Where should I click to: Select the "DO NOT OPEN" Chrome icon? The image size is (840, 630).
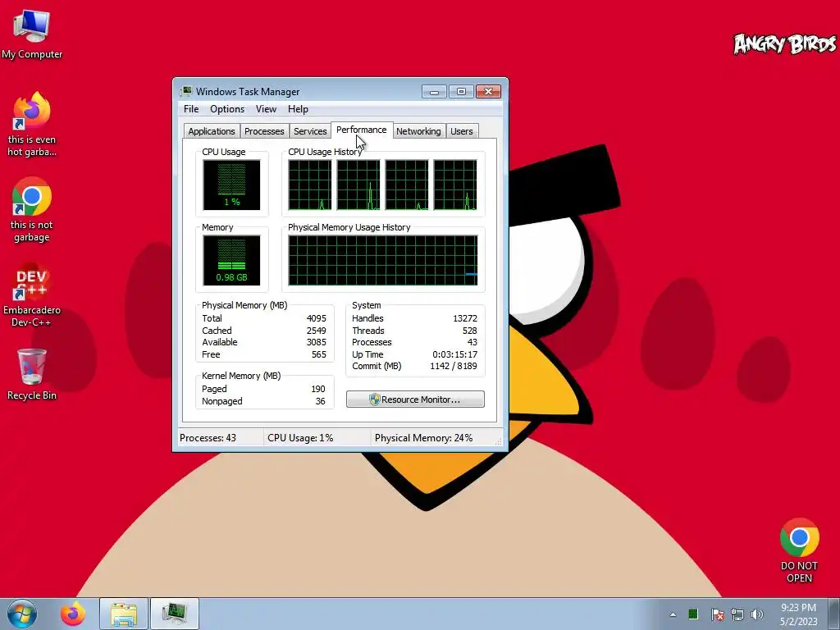(x=799, y=550)
